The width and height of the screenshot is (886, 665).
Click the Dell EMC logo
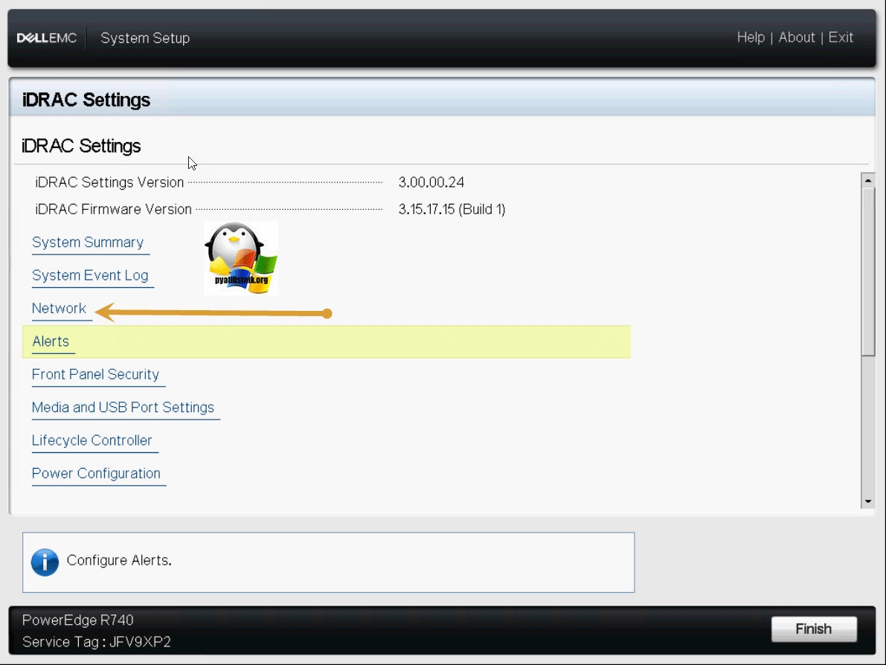click(x=47, y=38)
